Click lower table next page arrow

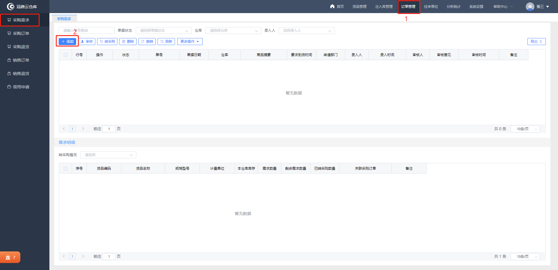pyautogui.click(x=83, y=256)
